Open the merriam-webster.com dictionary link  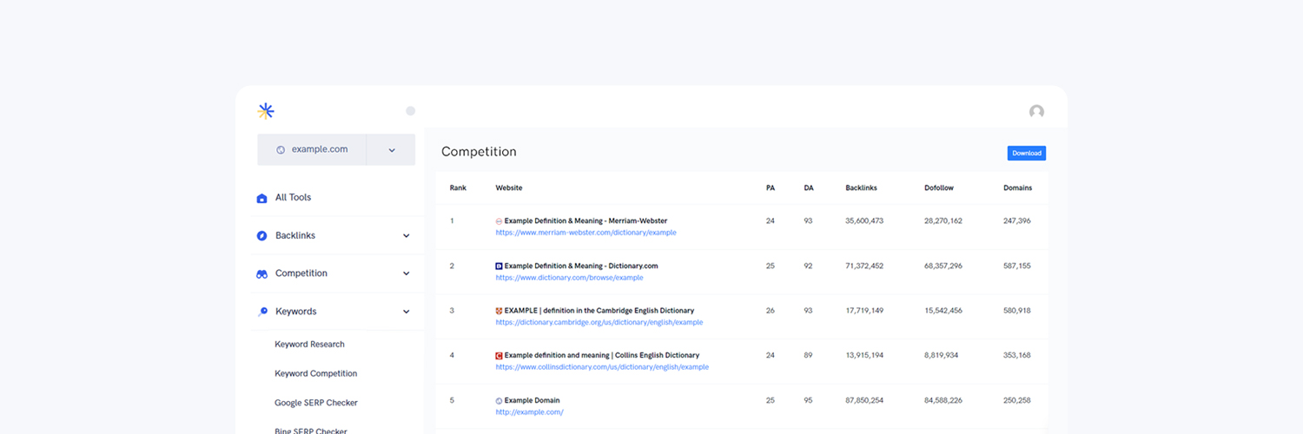pos(585,233)
